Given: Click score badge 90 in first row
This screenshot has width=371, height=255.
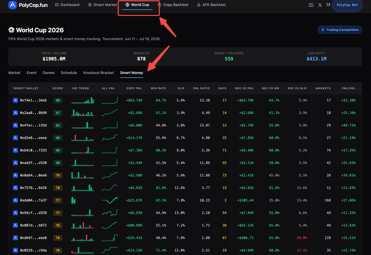Looking at the screenshot, I should pos(58,100).
